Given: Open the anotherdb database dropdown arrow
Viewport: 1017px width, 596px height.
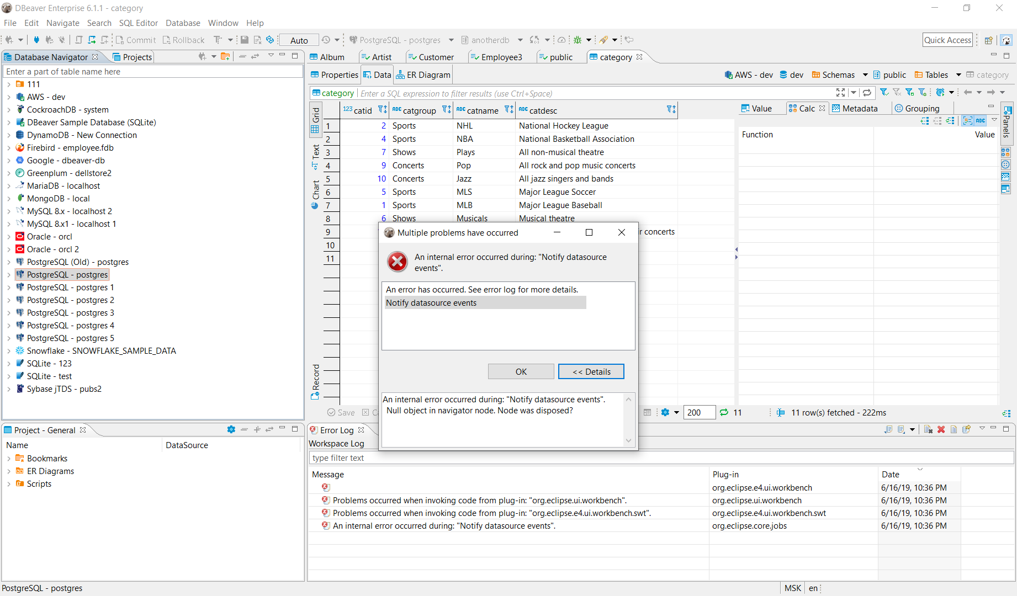Looking at the screenshot, I should pyautogui.click(x=520, y=40).
